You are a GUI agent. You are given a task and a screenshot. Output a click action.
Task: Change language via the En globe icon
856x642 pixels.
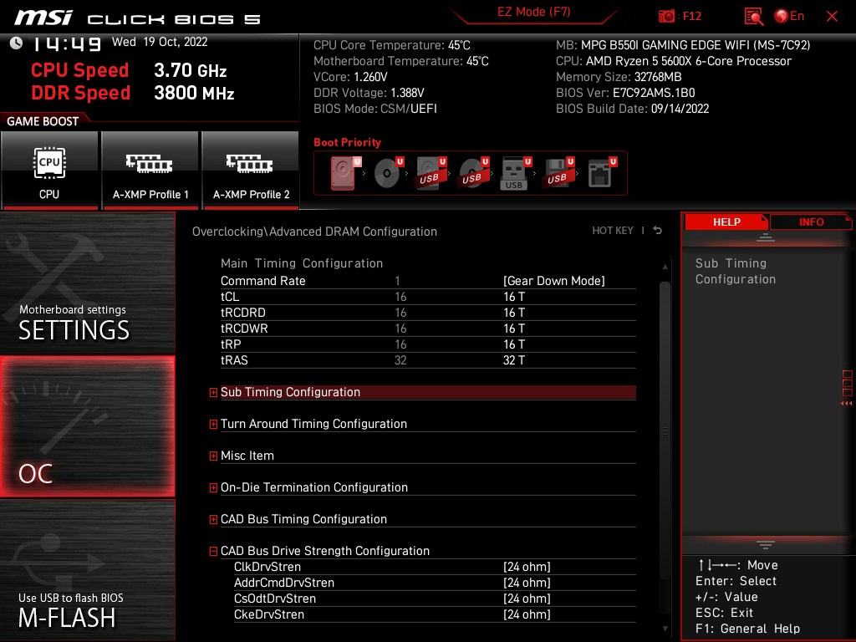[x=789, y=16]
